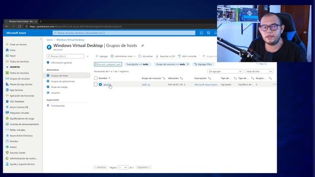This screenshot has height=177, width=315.
Task: Click Abrir consulta in the toolbar
Action: point(187,56)
